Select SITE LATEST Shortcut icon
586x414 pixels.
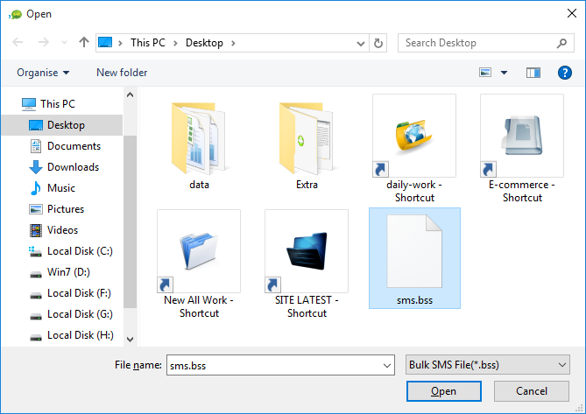(306, 251)
